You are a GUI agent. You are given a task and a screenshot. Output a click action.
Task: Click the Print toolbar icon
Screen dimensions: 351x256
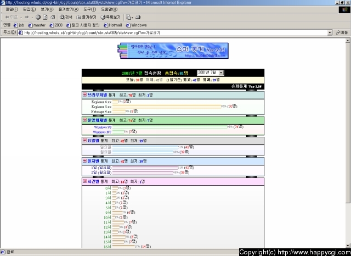click(x=138, y=17)
